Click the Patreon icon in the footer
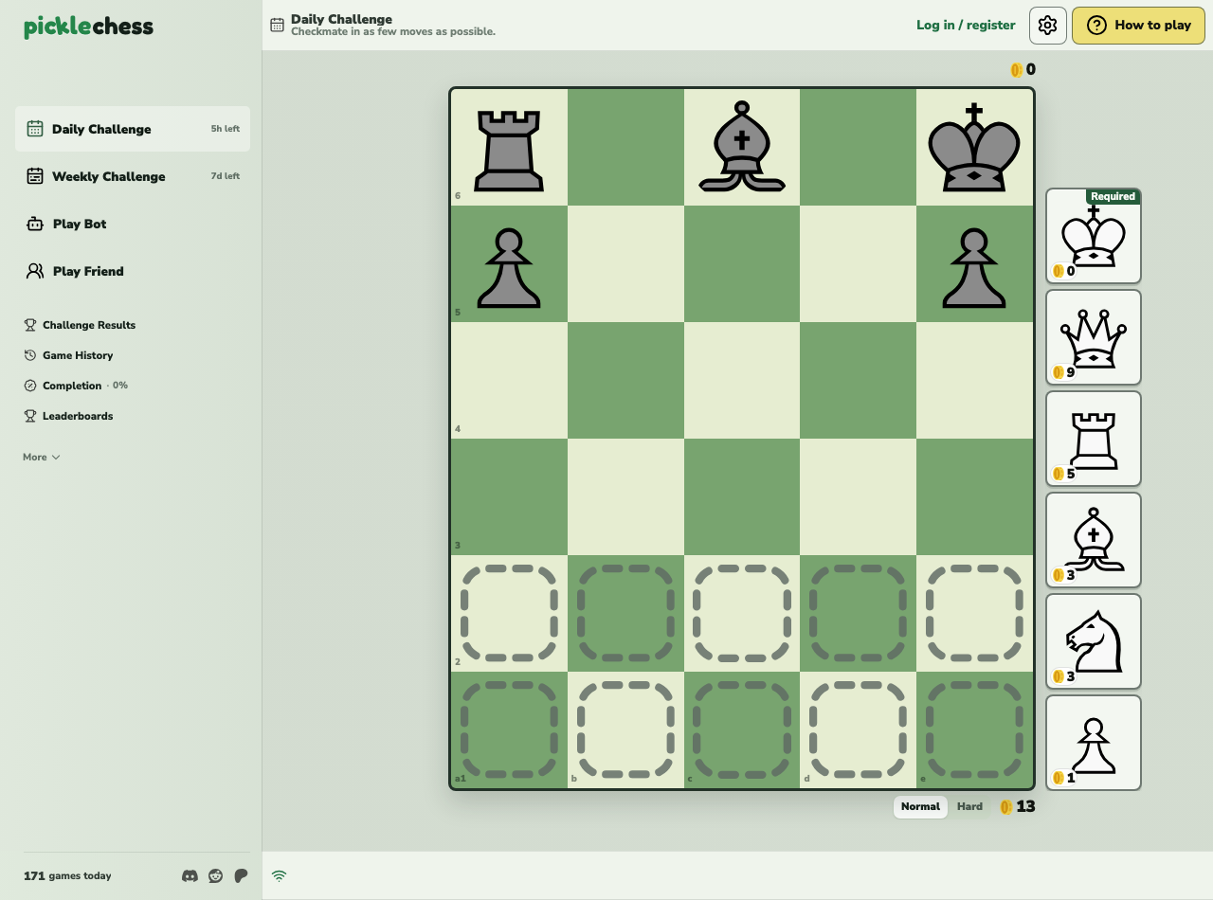The height and width of the screenshot is (900, 1213). point(241,875)
